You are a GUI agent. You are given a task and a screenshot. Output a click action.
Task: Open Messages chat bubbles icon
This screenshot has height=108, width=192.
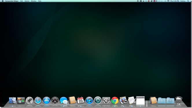click(64, 101)
